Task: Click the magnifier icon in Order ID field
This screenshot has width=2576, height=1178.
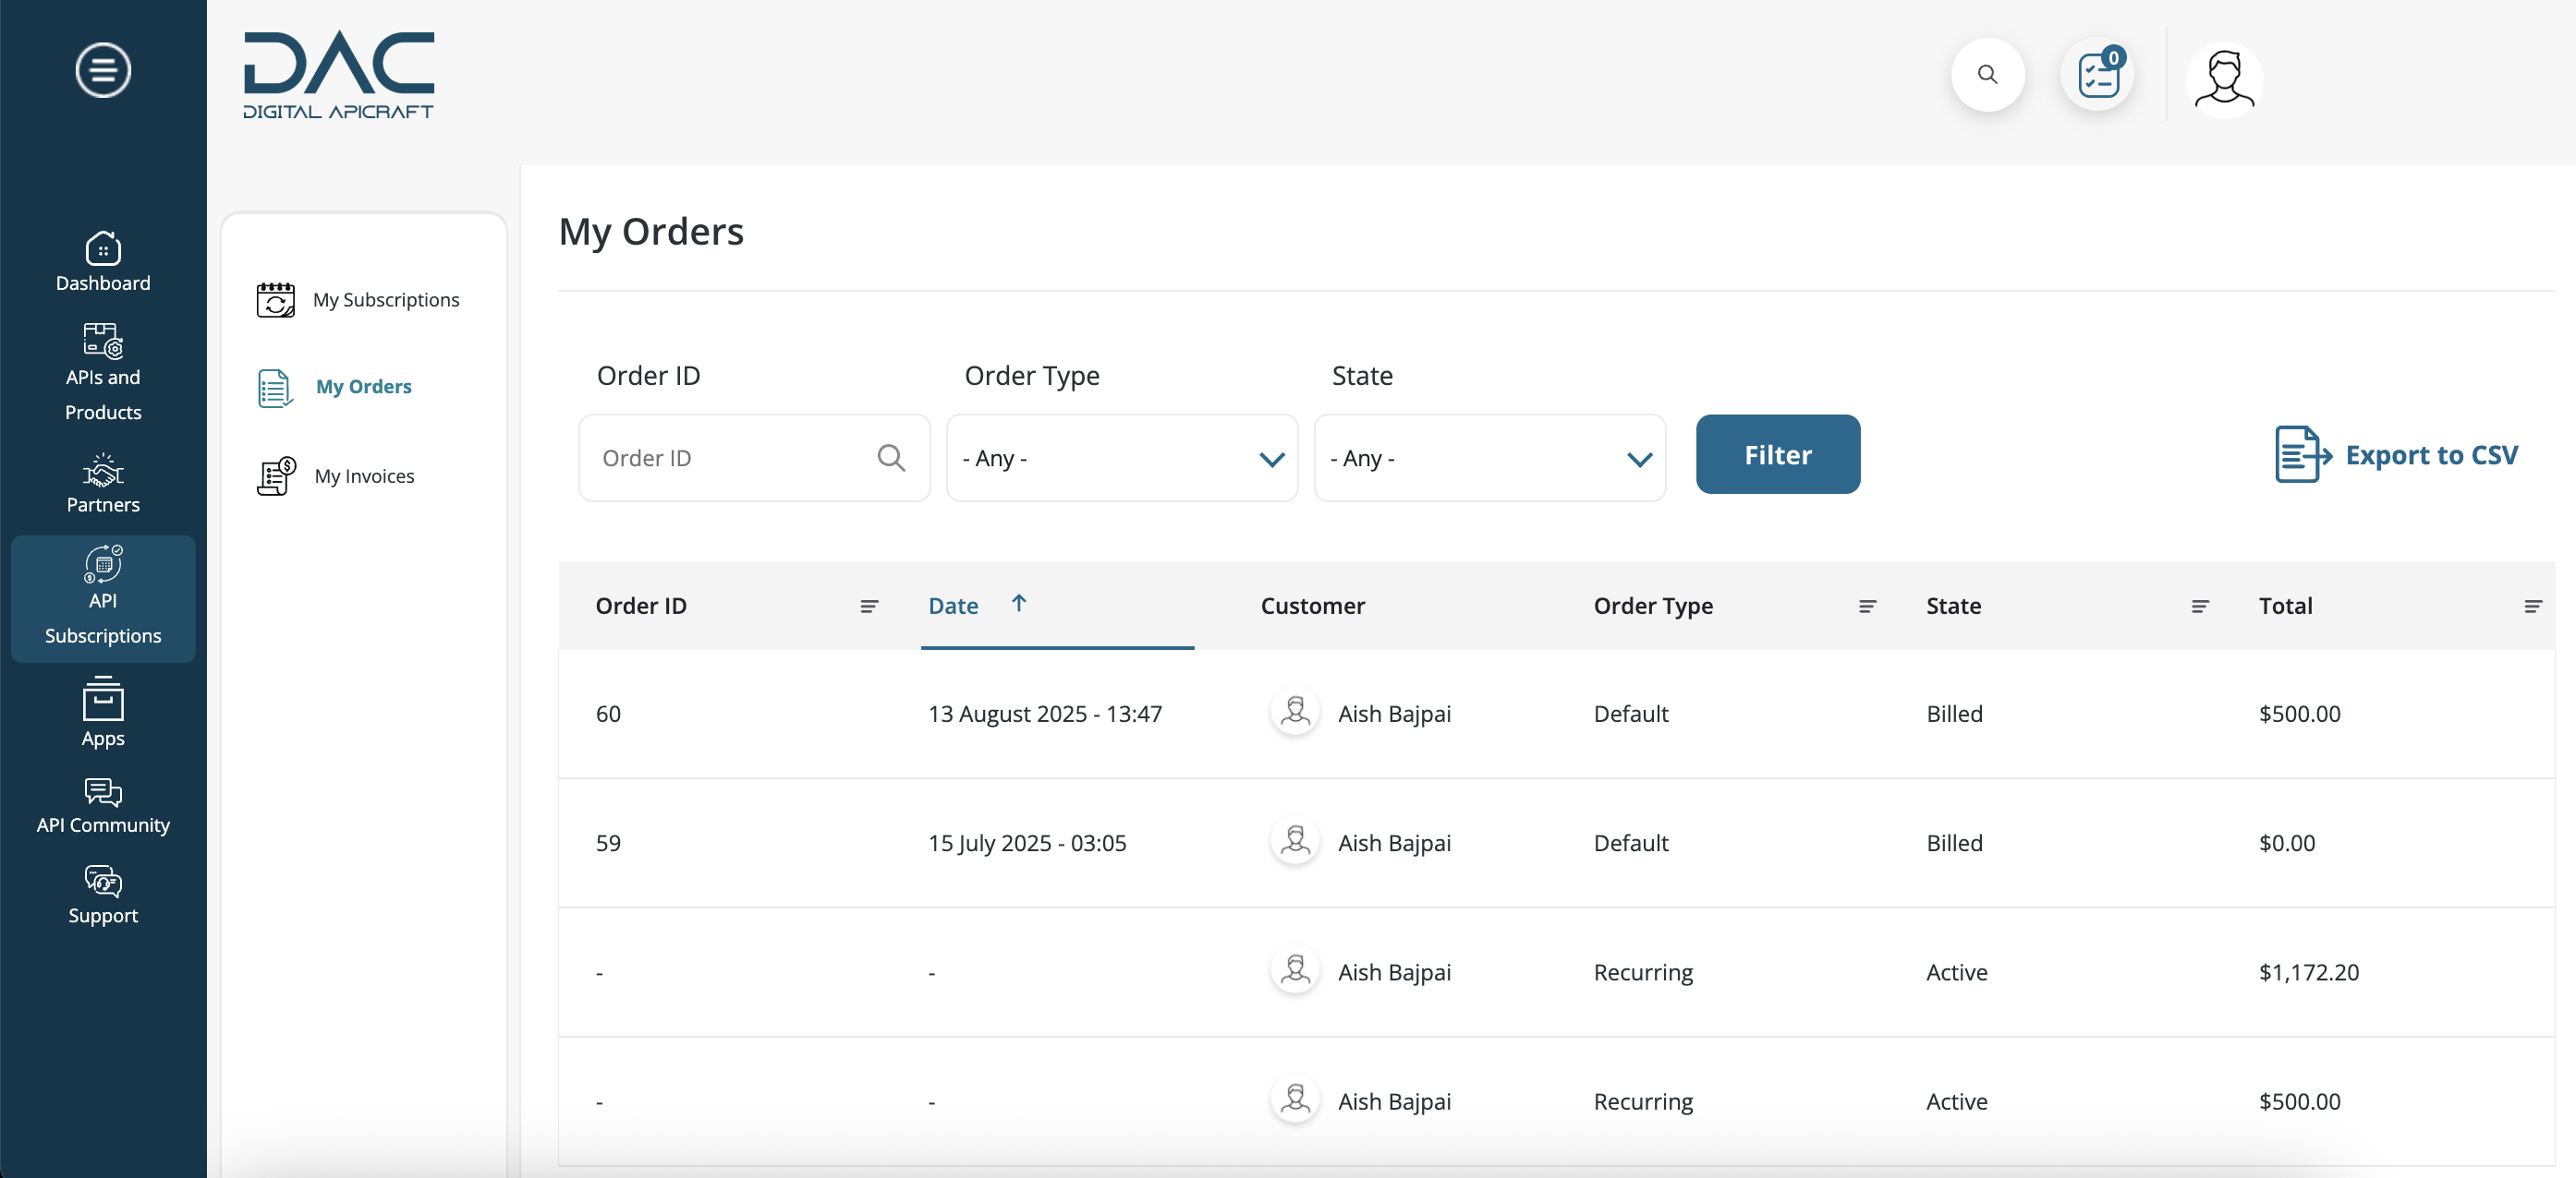Action: pyautogui.click(x=891, y=458)
